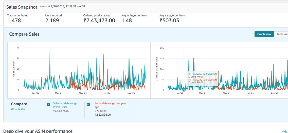Select the Avg. sales/order item value ₹503.03
The width and height of the screenshot is (288, 133).
tap(169, 21)
